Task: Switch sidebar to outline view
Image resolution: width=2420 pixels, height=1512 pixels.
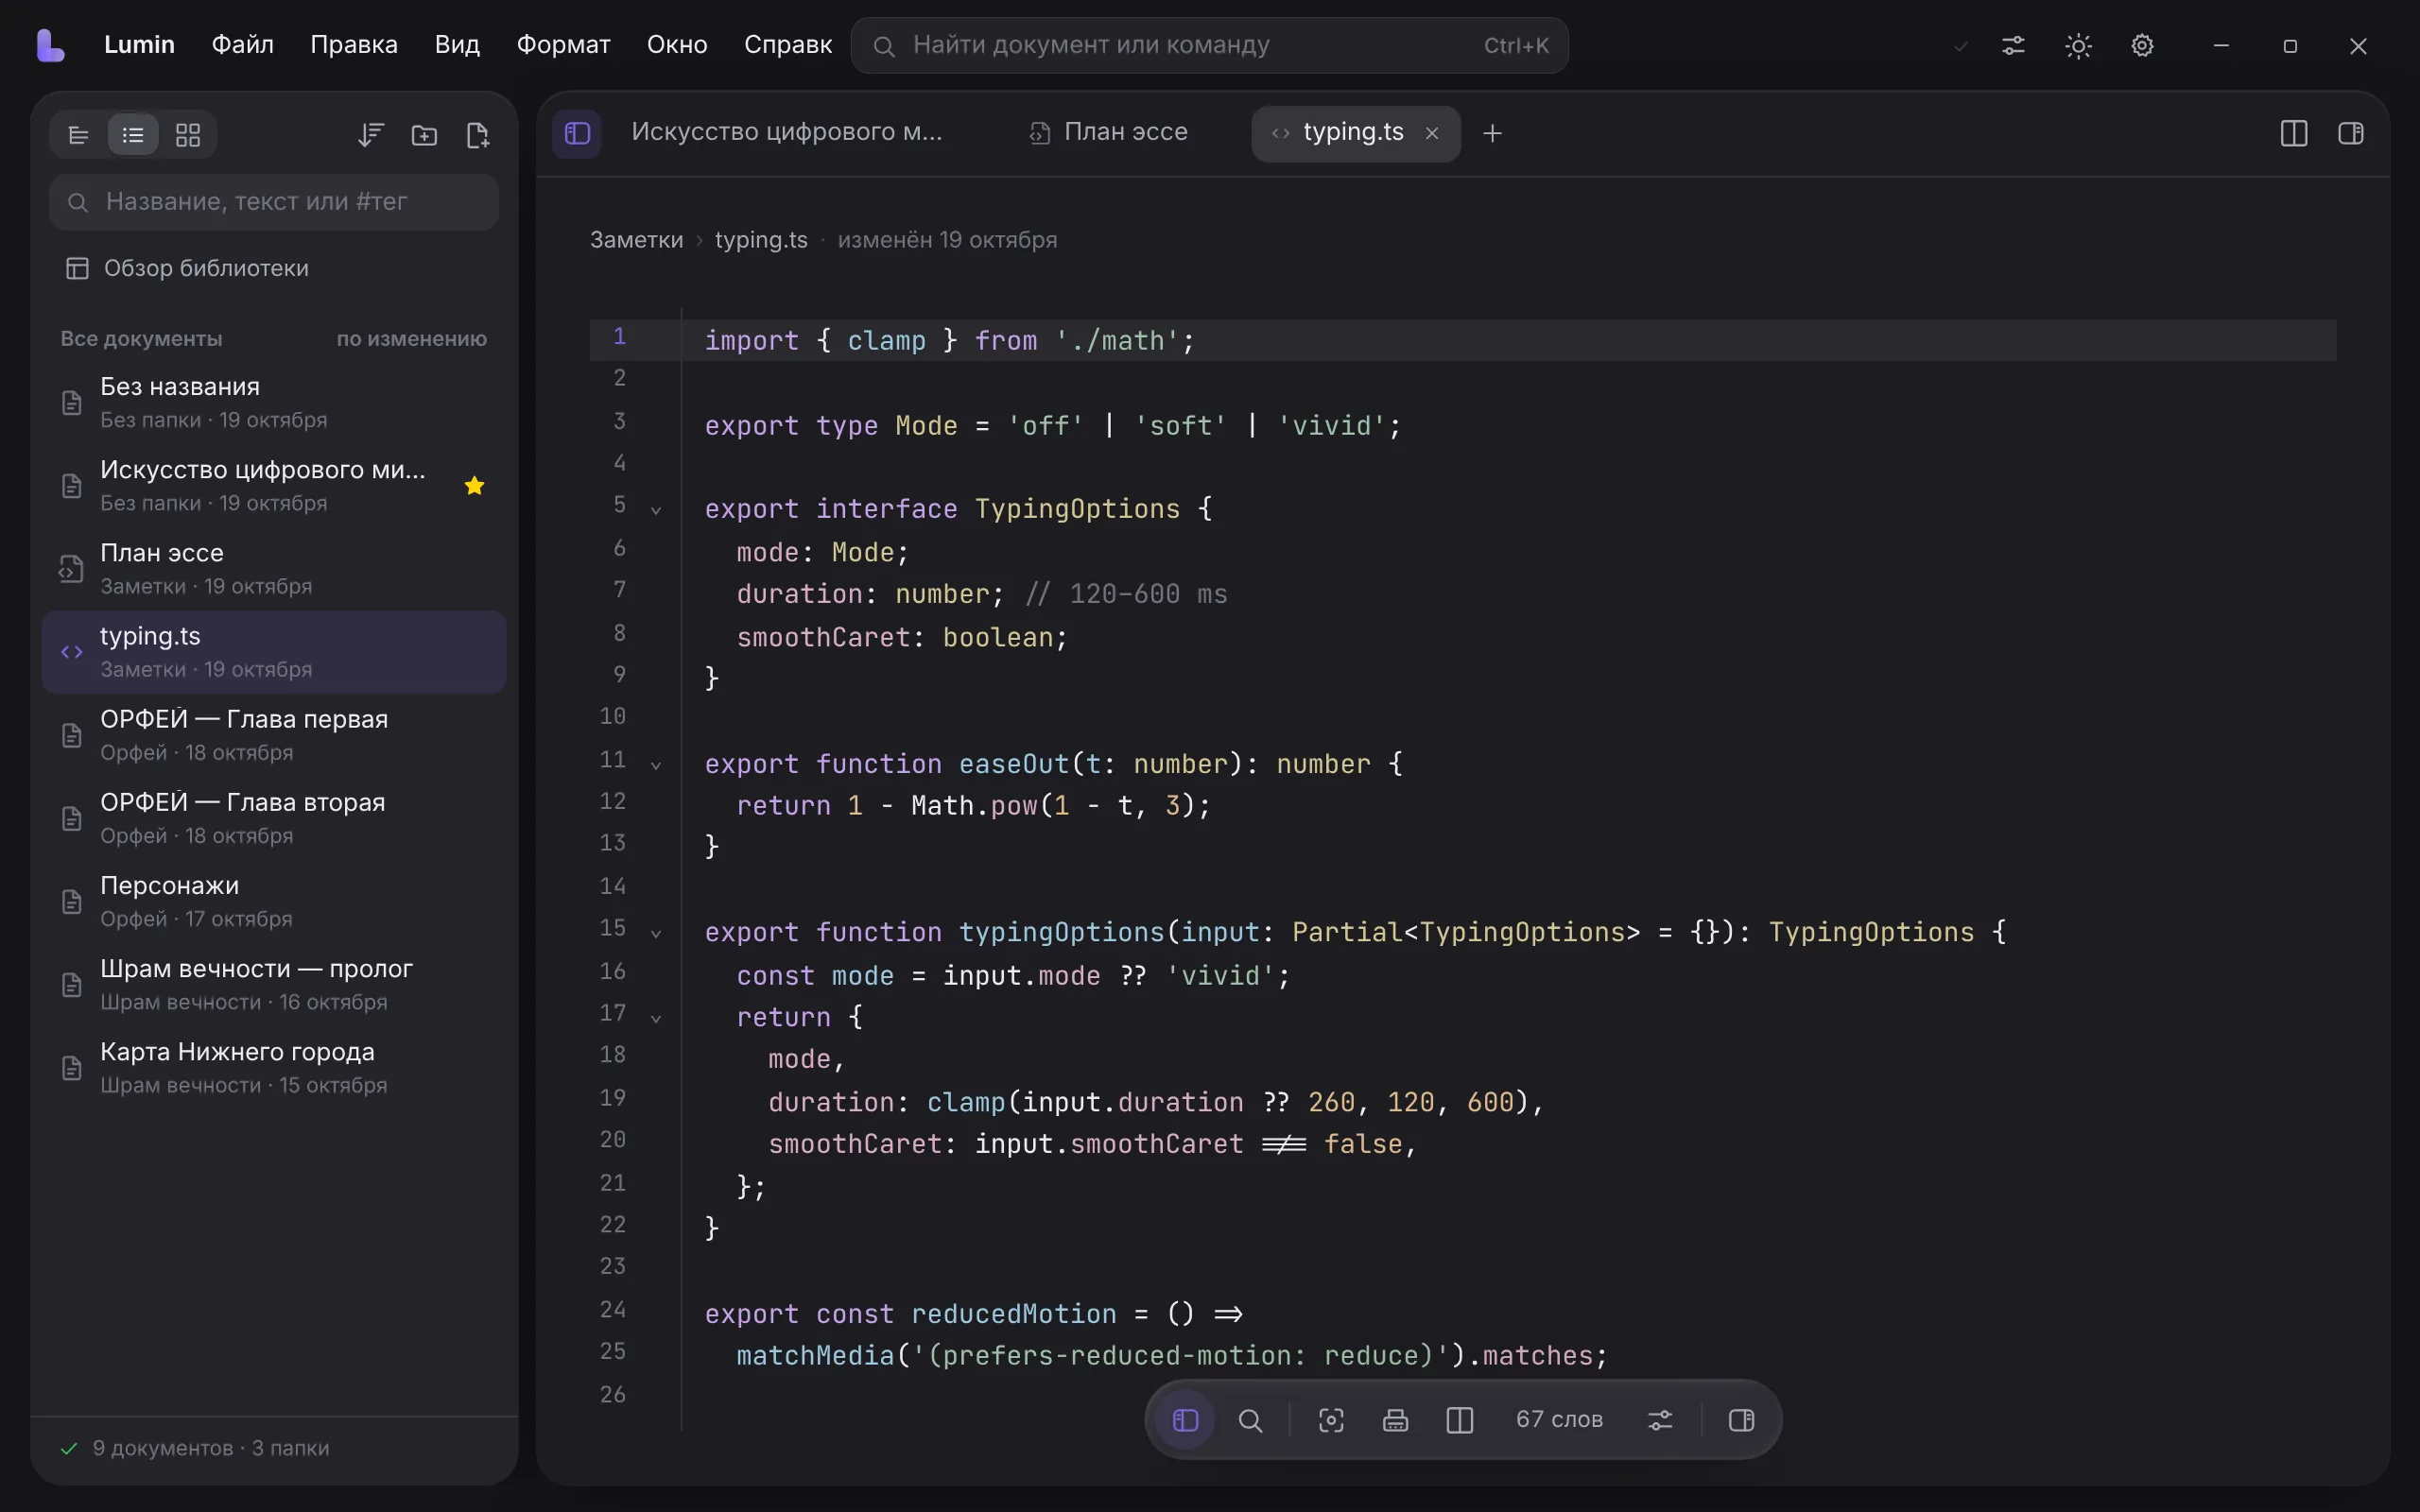Action: (78, 135)
